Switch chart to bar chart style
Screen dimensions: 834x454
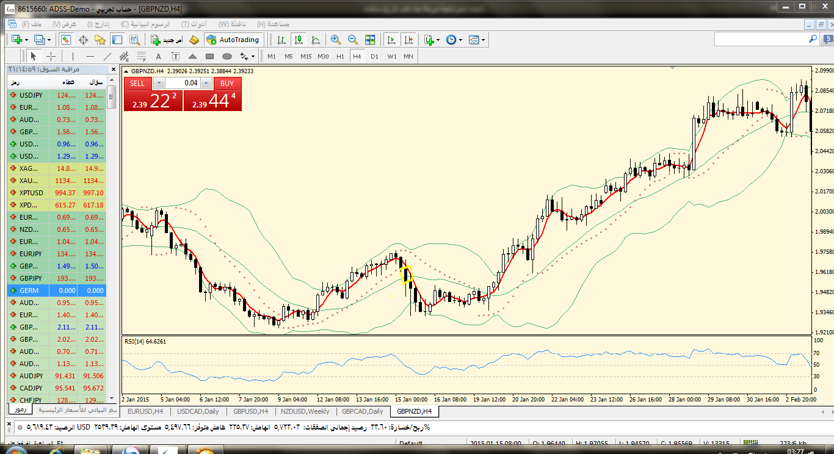(281, 40)
